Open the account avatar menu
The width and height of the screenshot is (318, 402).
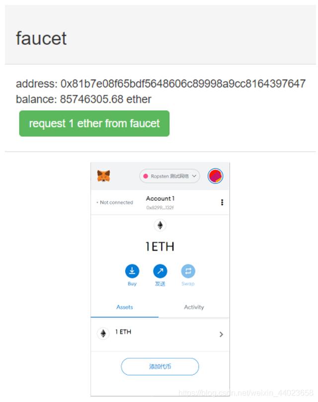pyautogui.click(x=215, y=176)
